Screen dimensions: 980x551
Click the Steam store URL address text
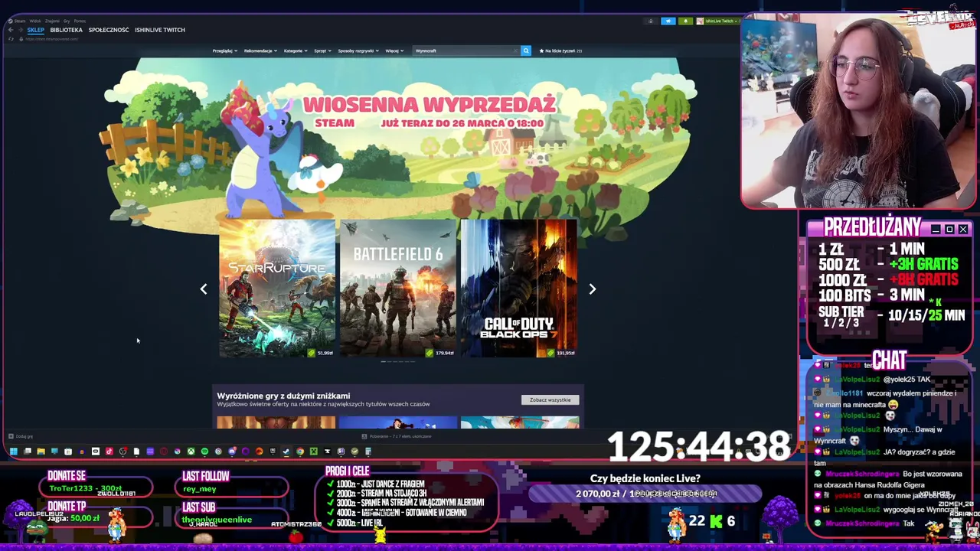point(52,39)
